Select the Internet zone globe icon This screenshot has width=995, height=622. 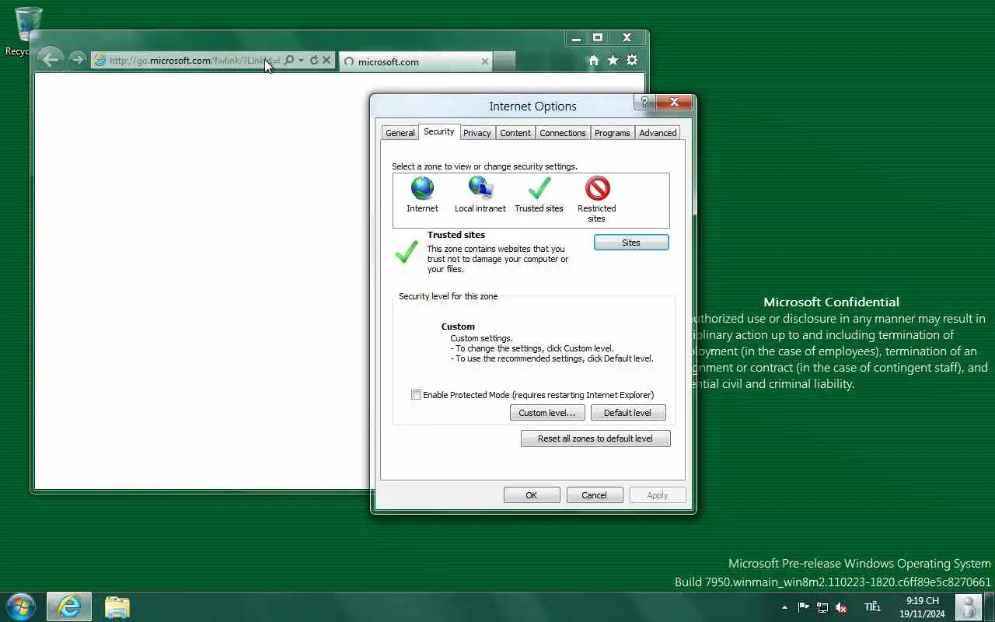[x=422, y=188]
